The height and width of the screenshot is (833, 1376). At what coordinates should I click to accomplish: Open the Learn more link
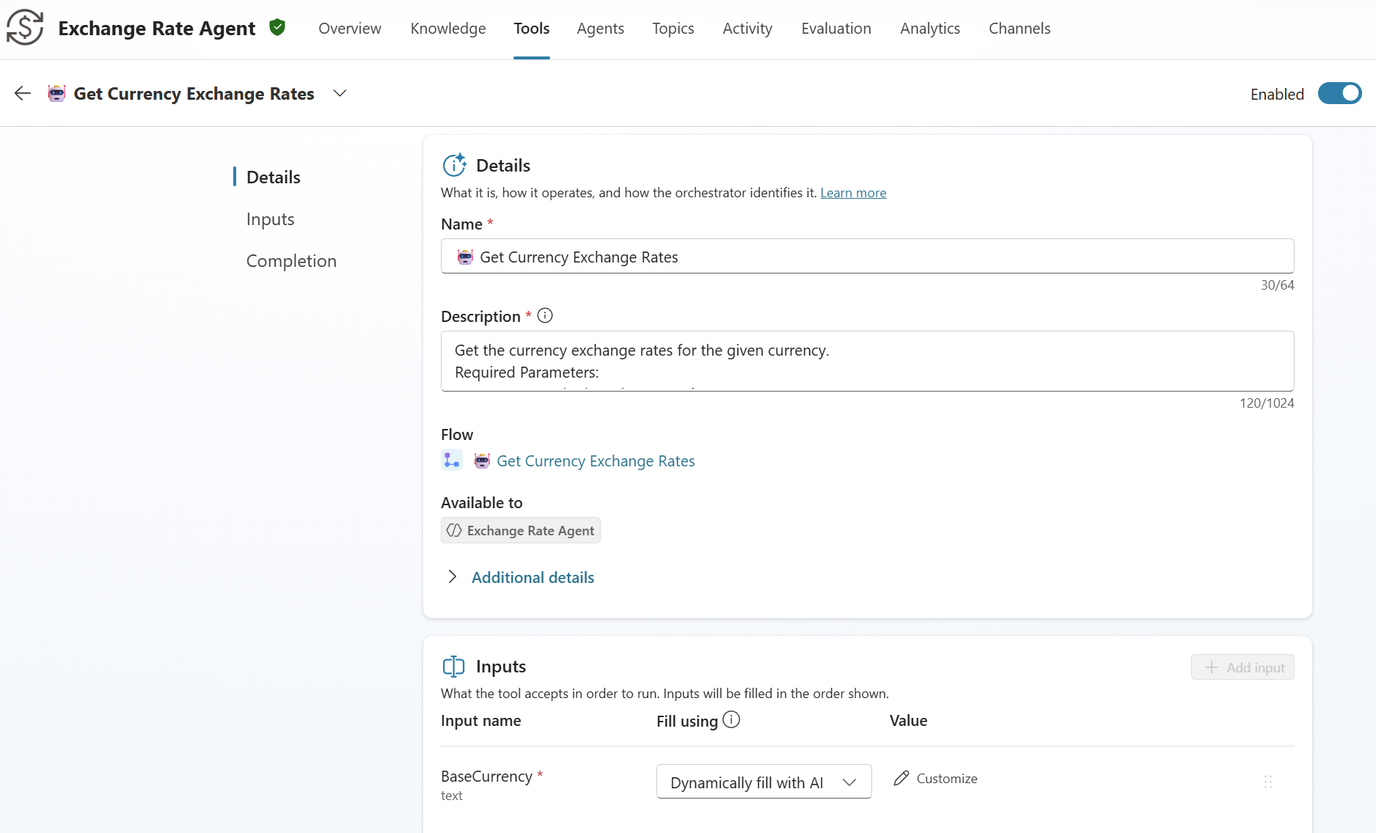point(853,193)
